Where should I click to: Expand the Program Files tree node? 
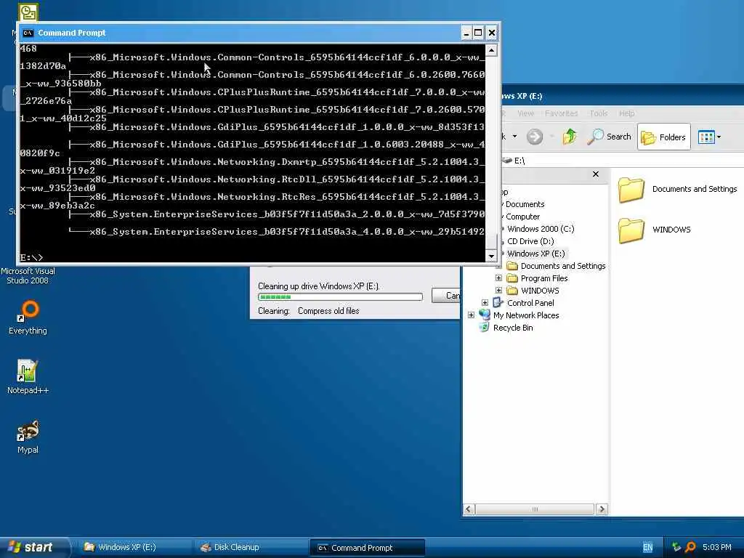(x=498, y=278)
